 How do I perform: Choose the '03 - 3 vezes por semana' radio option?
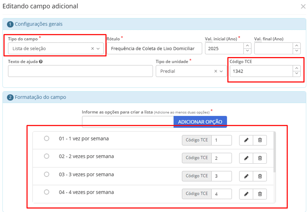pyautogui.click(x=46, y=174)
